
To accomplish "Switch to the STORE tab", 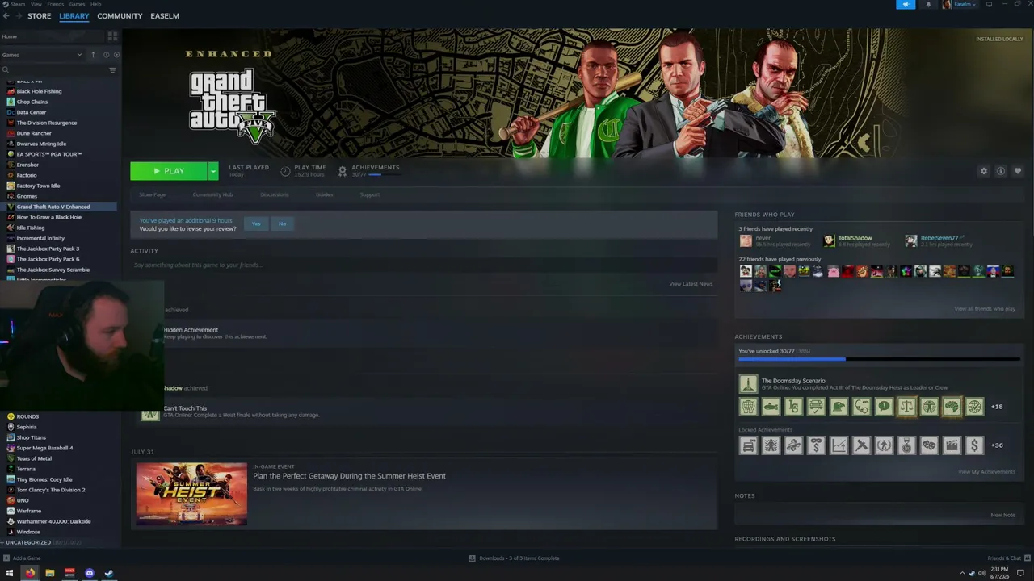I will coord(39,16).
